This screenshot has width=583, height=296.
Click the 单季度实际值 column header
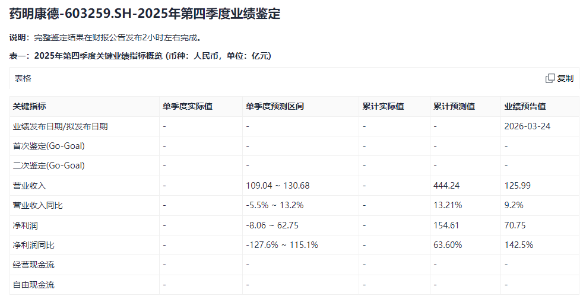click(188, 106)
